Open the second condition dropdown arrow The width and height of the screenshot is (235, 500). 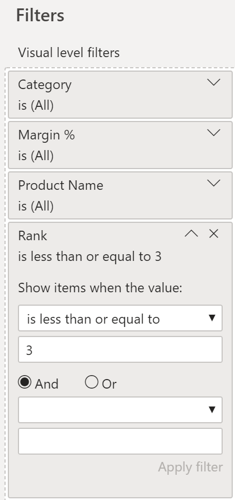click(x=211, y=410)
